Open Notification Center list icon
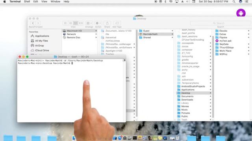Viewport: 252px width, 141px height. click(246, 2)
